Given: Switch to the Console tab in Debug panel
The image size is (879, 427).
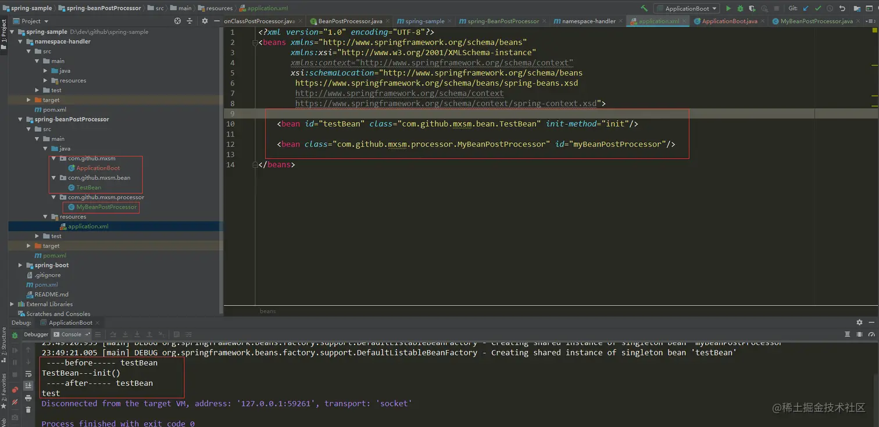Looking at the screenshot, I should click(72, 335).
